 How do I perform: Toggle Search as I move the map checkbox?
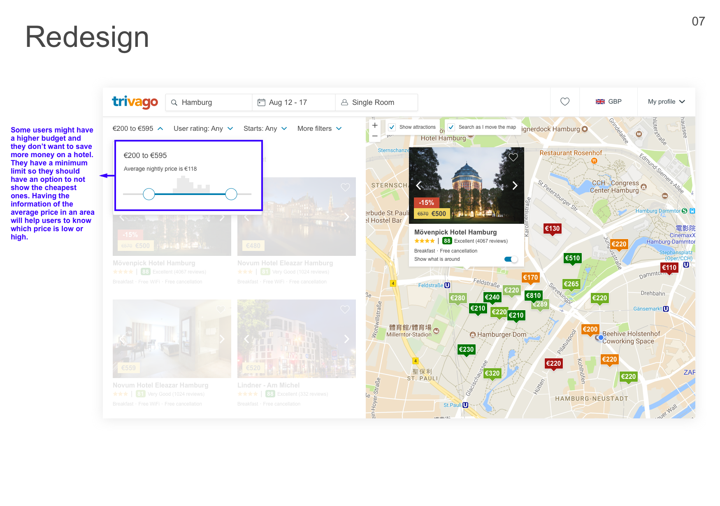[x=451, y=127]
